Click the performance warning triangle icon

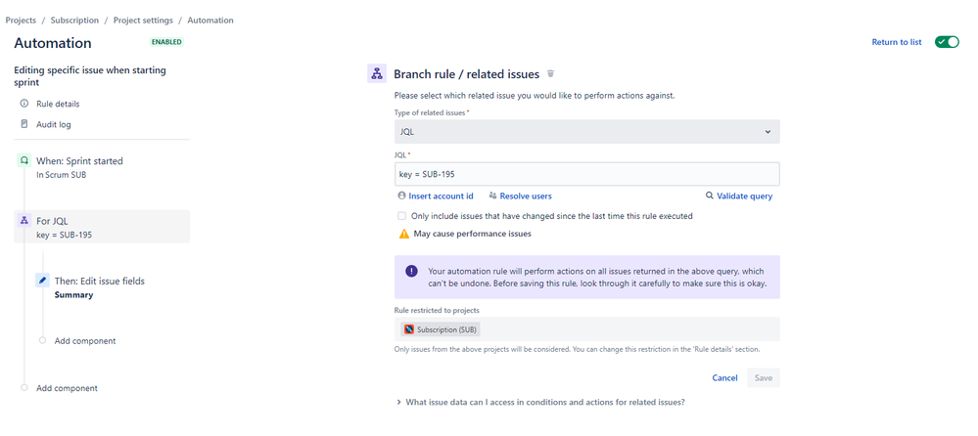point(403,235)
